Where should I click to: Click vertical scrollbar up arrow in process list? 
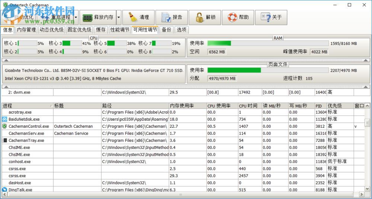click(x=367, y=106)
